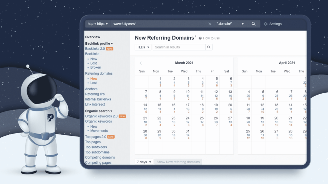
Task: Open the Top subdomains report
Action: pos(97,152)
